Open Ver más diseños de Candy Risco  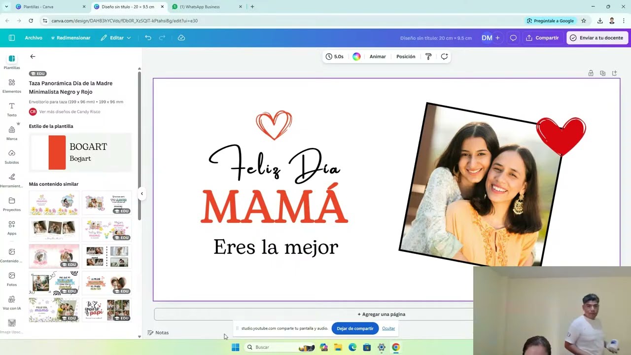tap(70, 112)
